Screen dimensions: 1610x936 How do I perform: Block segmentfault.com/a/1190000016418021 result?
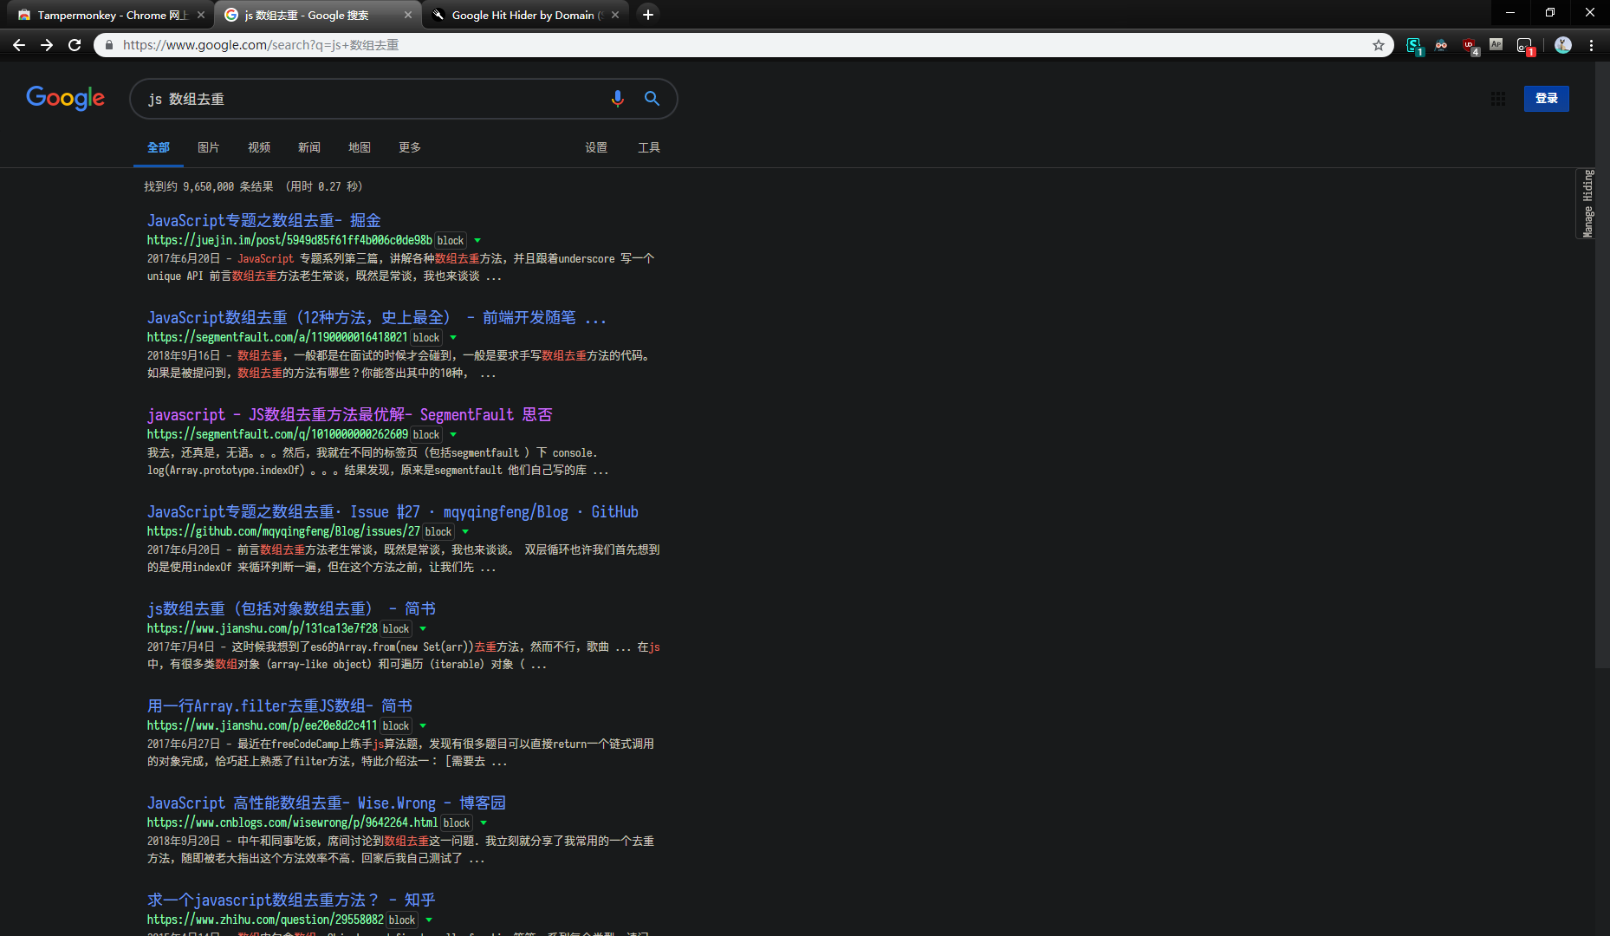425,338
